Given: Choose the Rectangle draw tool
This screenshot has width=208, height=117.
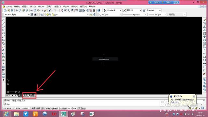Looking at the screenshot, I should [3, 33].
